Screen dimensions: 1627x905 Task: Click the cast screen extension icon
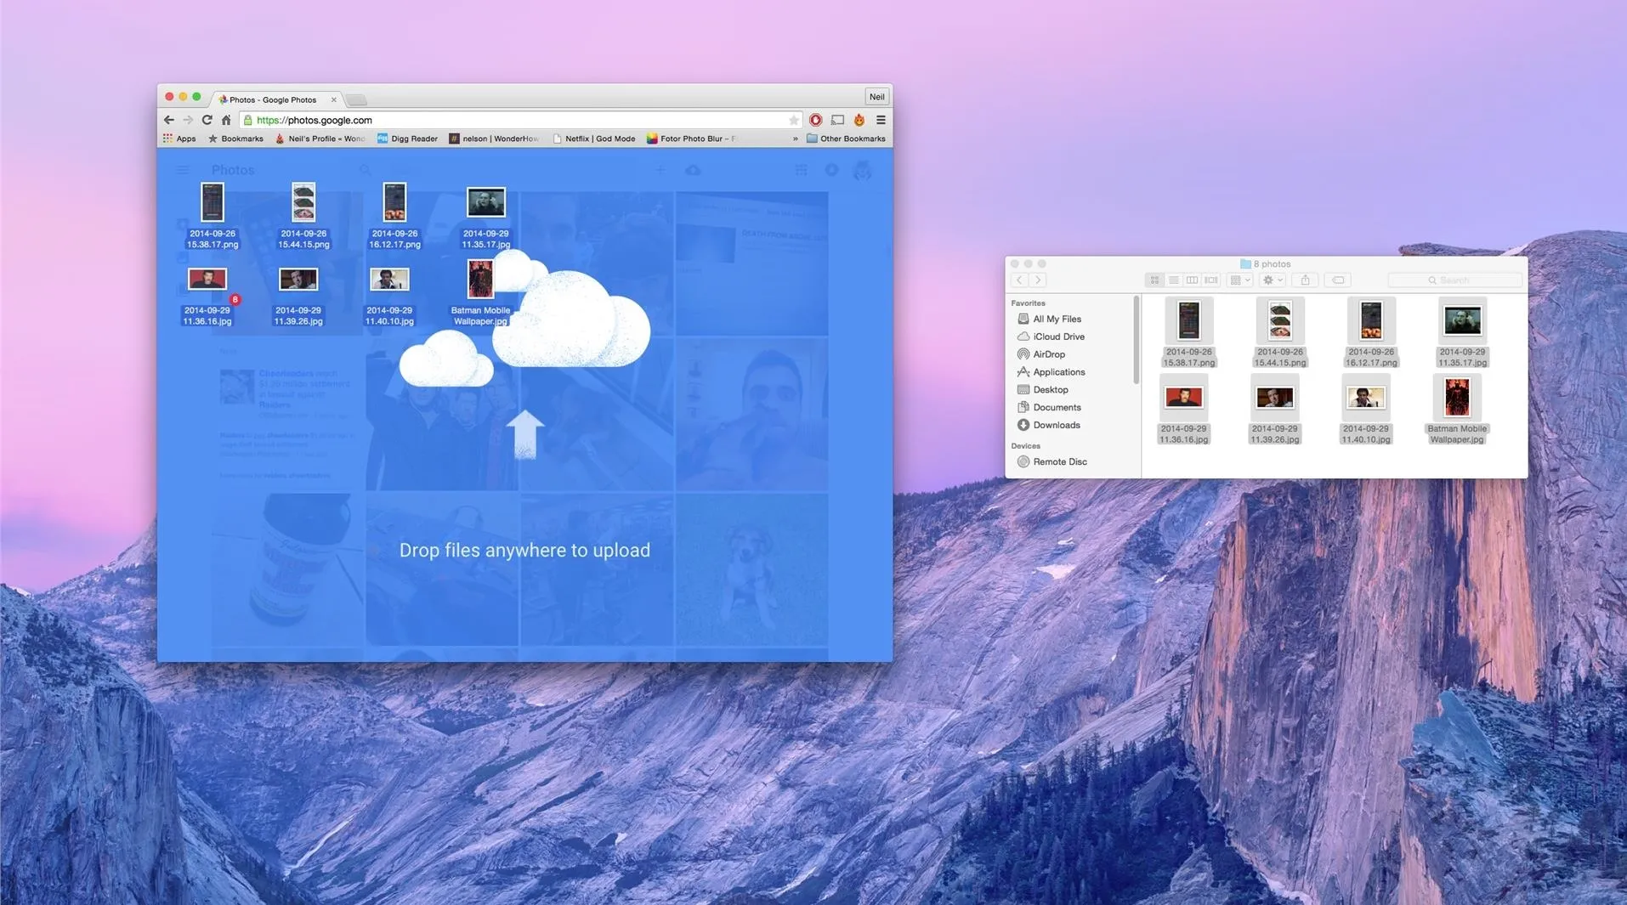click(x=837, y=120)
